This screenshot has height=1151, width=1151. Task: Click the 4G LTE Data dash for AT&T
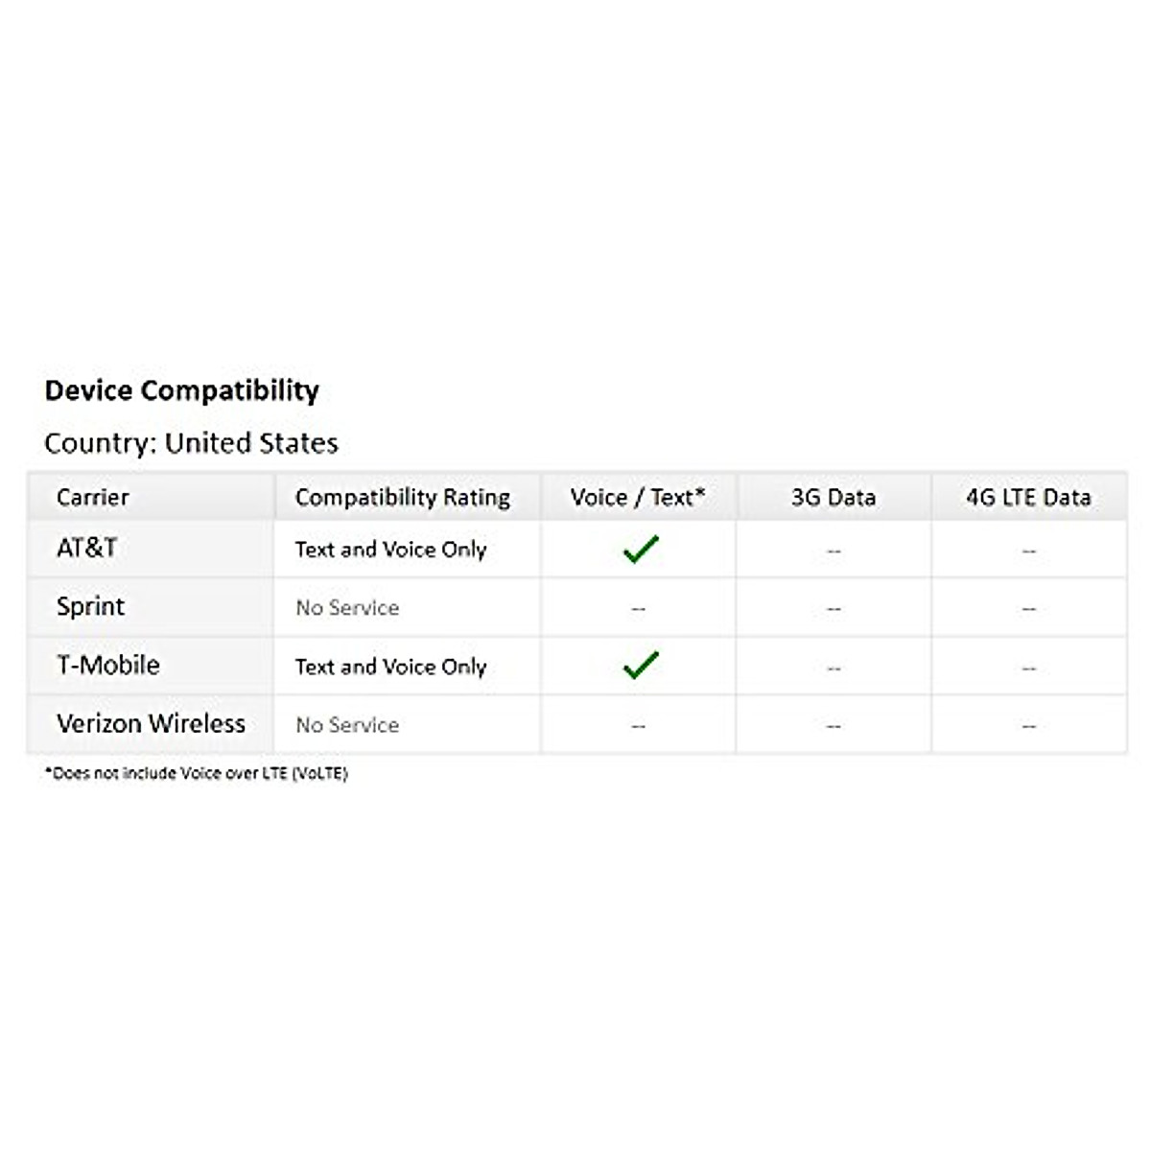click(x=1028, y=552)
